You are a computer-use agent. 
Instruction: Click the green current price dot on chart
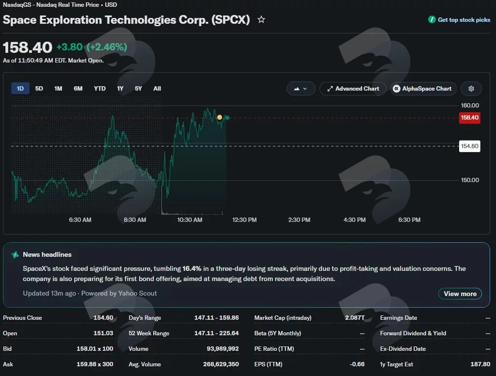click(227, 118)
